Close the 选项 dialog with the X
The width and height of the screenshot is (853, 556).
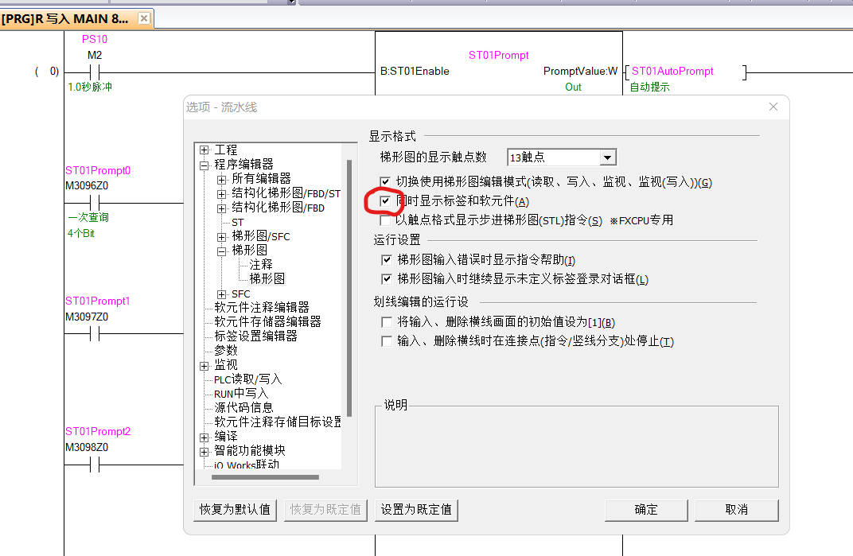(x=773, y=107)
